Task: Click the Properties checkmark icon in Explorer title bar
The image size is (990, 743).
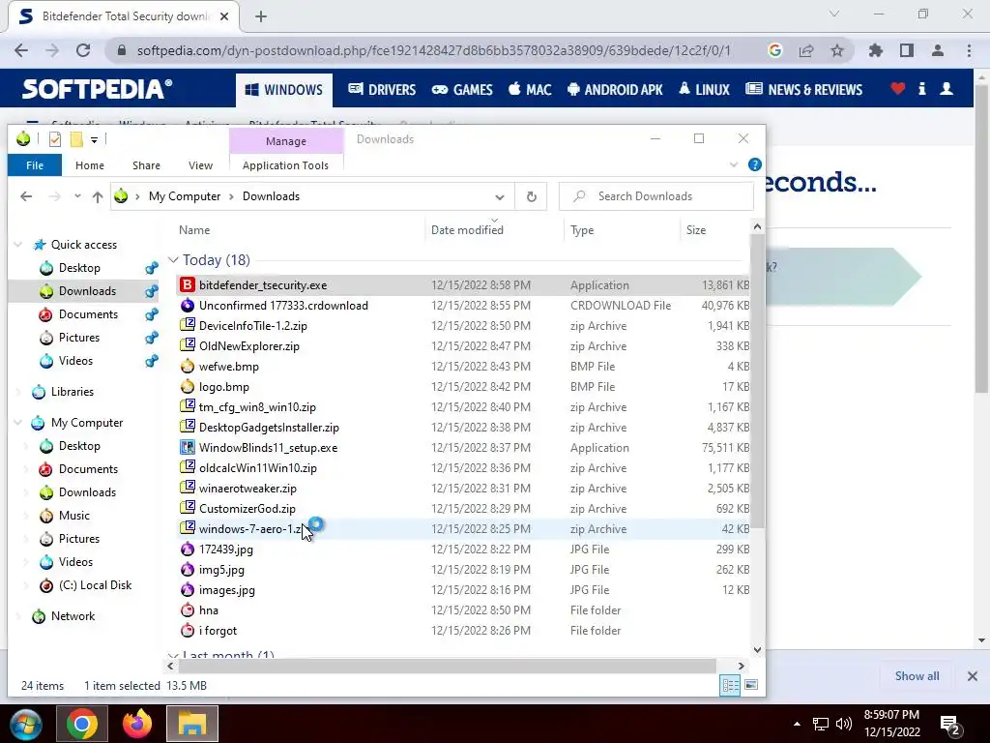Action: (55, 139)
